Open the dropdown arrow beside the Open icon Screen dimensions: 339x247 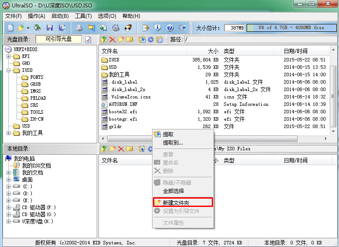point(28,28)
